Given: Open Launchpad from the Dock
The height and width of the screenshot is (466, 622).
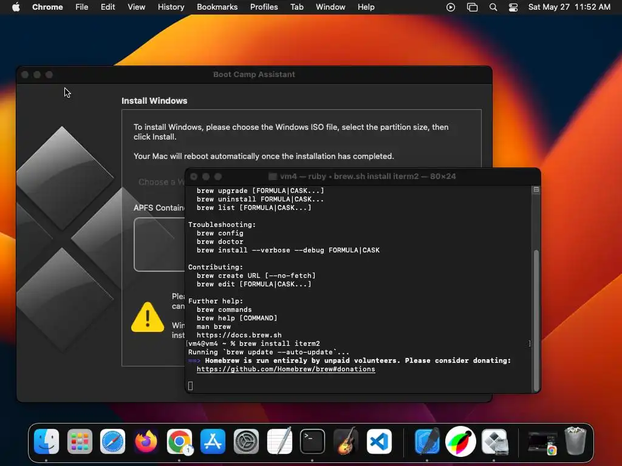Looking at the screenshot, I should tap(80, 441).
